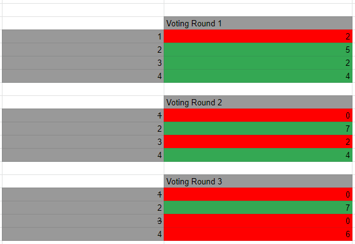Click Round 1 option label 3 cell
The height and width of the screenshot is (244, 355).
[x=83, y=63]
